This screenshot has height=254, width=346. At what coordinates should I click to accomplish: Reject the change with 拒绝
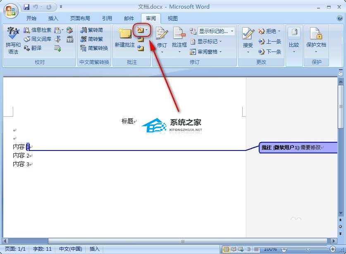click(x=267, y=31)
